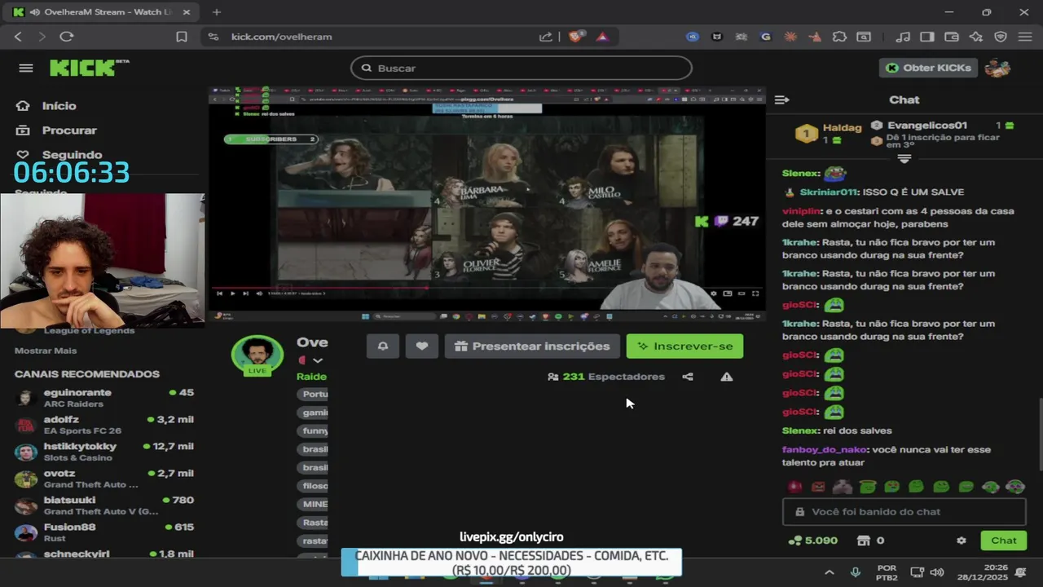Open ovotz recommended channel

(104, 479)
